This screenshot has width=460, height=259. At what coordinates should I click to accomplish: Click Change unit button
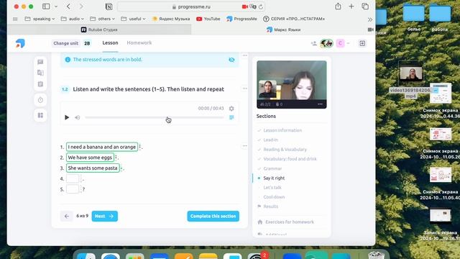[x=65, y=43]
